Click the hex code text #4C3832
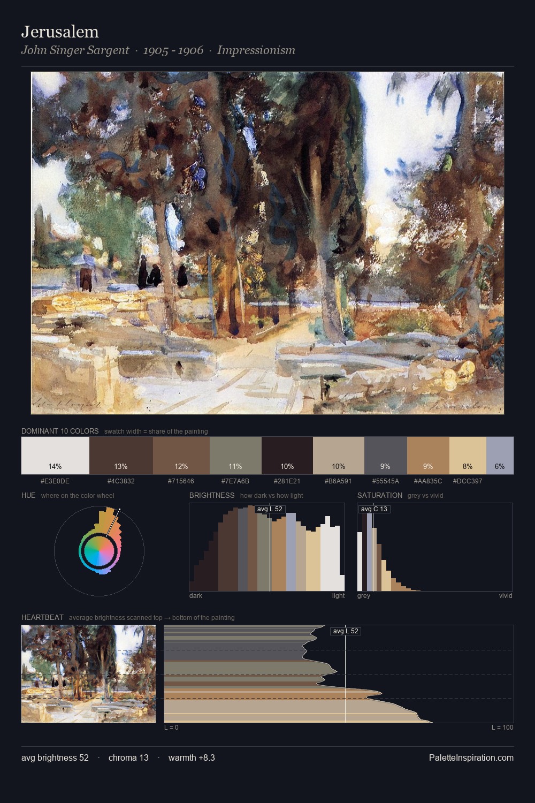Viewport: 535px width, 803px height. 121,481
